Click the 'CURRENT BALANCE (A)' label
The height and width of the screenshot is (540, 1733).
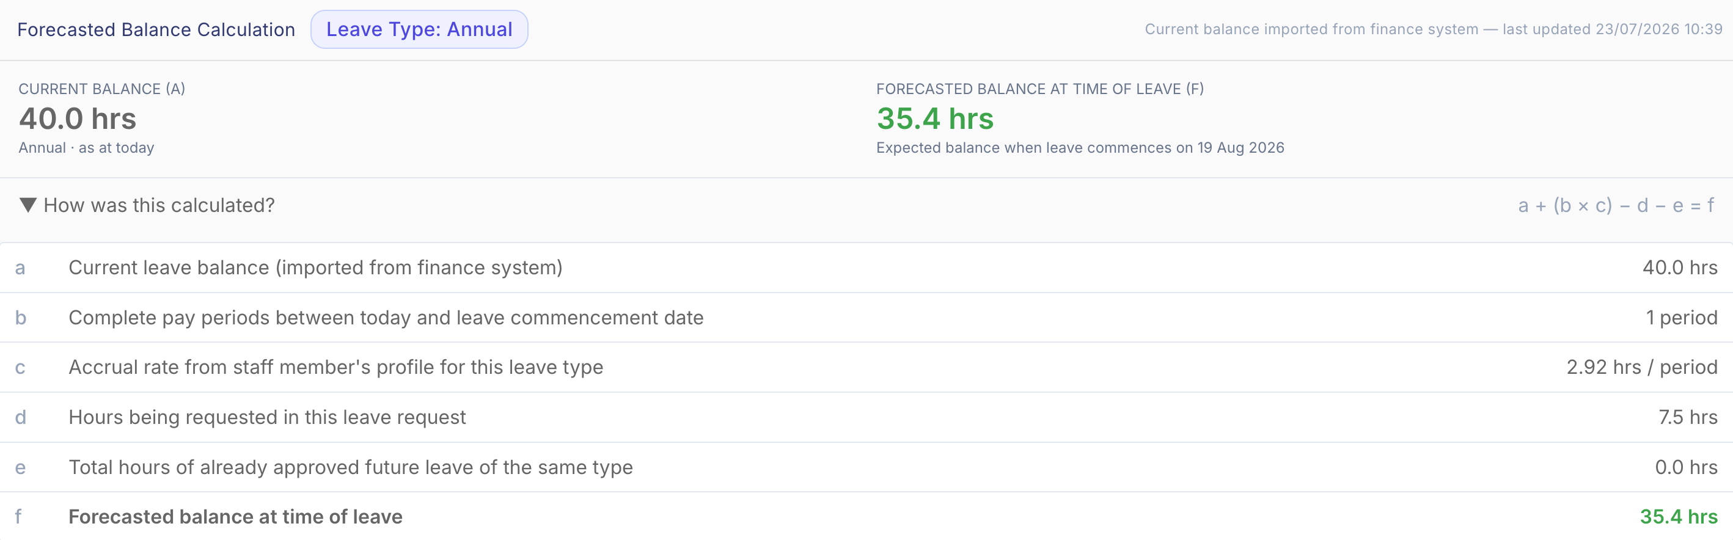[101, 89]
